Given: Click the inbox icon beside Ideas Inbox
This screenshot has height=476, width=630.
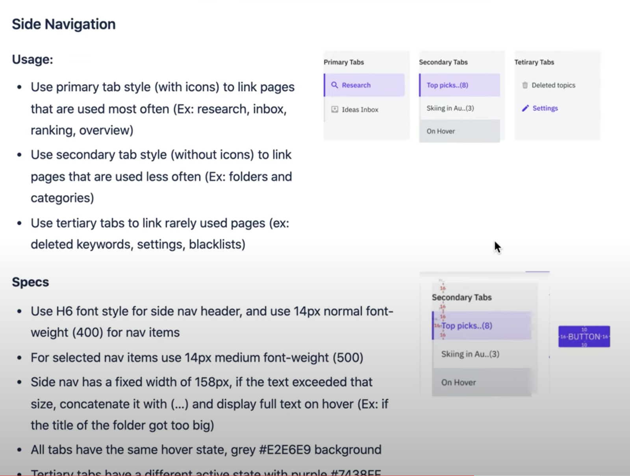Looking at the screenshot, I should [334, 109].
